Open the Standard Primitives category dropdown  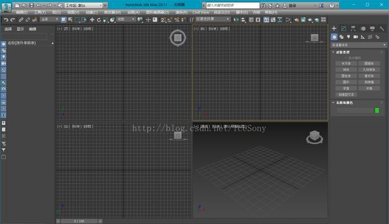coord(359,45)
